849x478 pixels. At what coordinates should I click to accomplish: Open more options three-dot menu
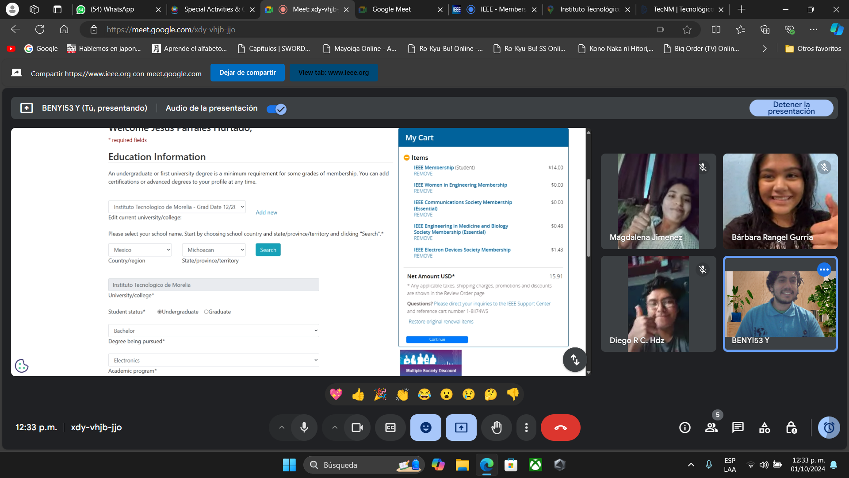click(526, 428)
